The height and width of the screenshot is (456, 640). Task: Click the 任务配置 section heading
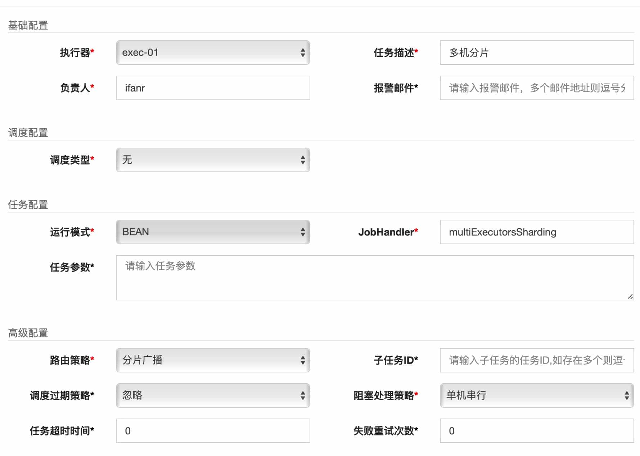[x=28, y=205]
